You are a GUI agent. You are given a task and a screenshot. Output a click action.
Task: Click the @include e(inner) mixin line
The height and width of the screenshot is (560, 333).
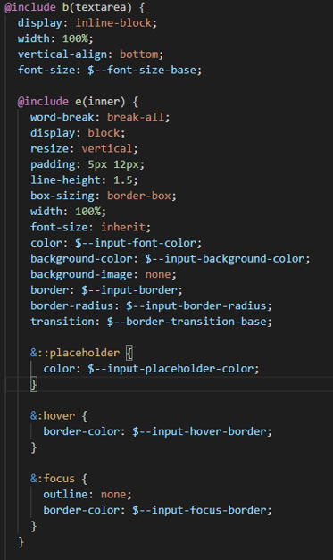coord(78,102)
